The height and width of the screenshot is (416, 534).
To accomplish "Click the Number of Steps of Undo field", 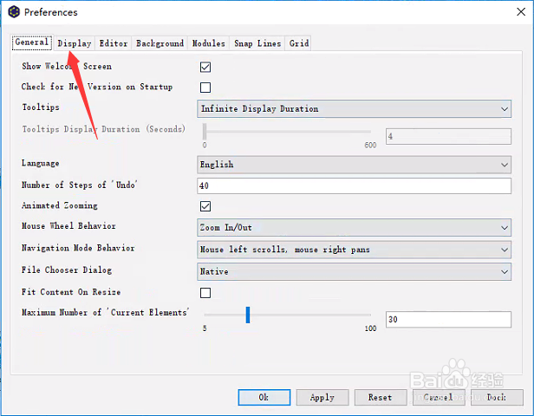I will click(x=354, y=185).
